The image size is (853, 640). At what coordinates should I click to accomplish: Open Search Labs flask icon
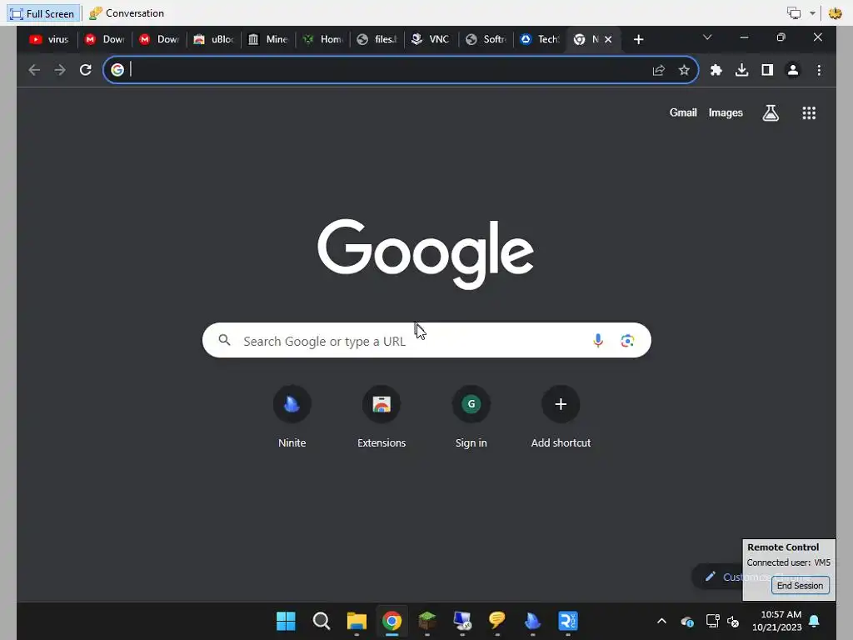click(x=771, y=112)
